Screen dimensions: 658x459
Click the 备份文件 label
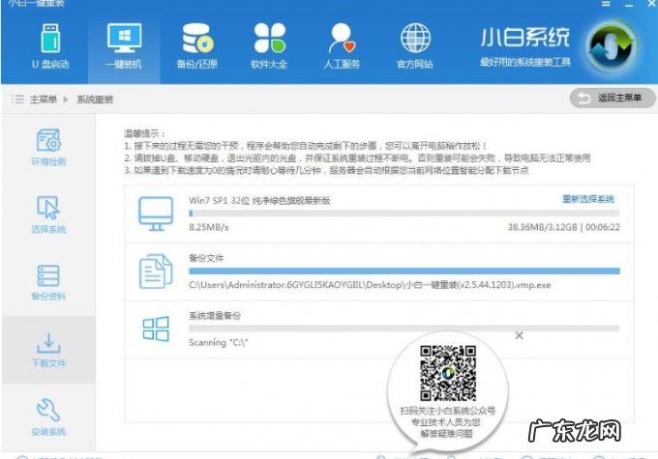click(x=206, y=258)
